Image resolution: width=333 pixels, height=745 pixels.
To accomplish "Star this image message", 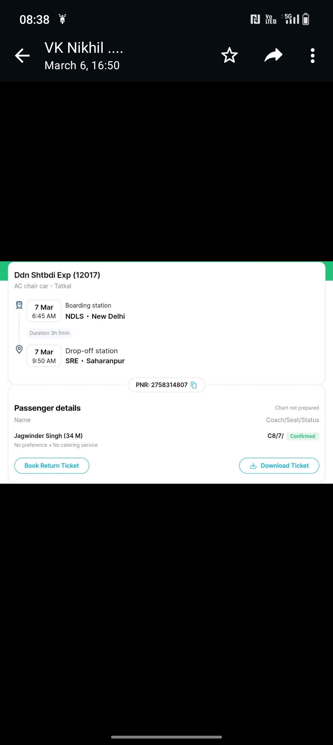I will pyautogui.click(x=229, y=55).
